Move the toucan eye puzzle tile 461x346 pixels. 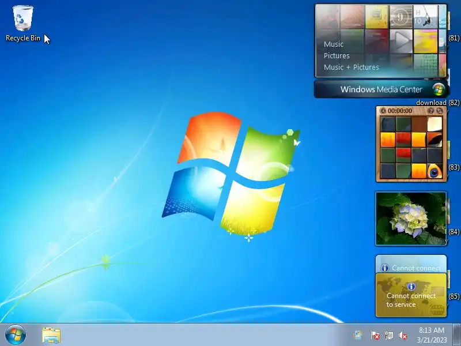[x=434, y=171]
